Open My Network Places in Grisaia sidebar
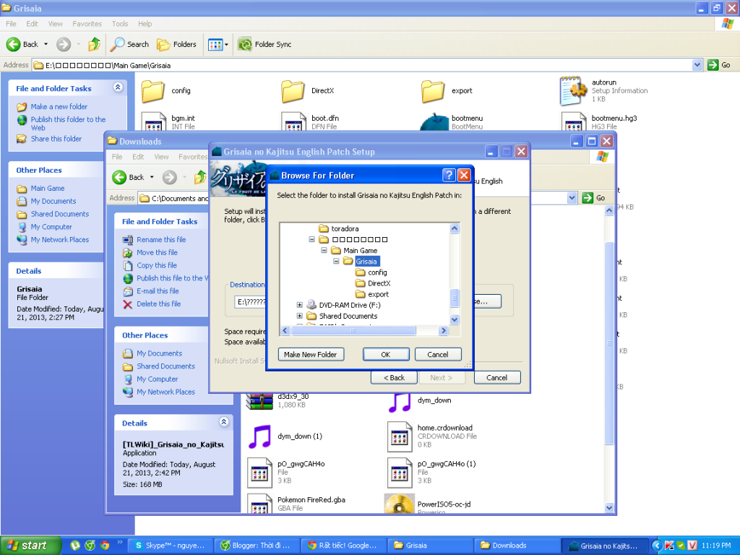Viewport: 740px width, 555px height. 60,240
